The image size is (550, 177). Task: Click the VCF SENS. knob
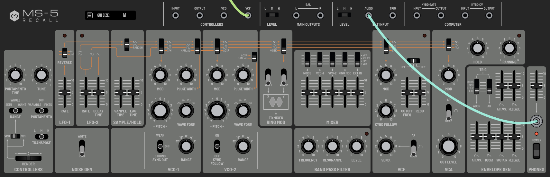pyautogui.click(x=386, y=146)
